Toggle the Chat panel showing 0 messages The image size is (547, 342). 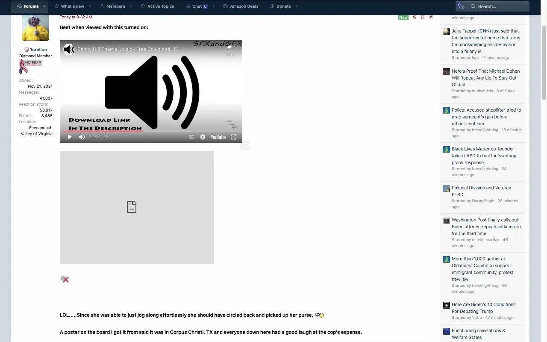click(x=198, y=6)
